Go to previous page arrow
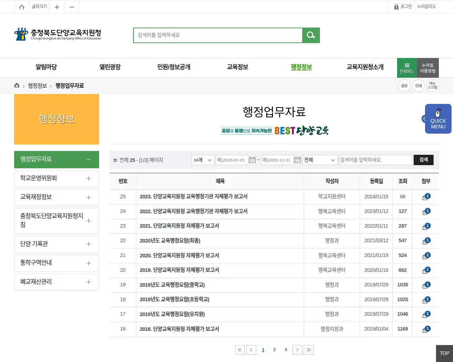The height and width of the screenshot is (362, 453). click(251, 350)
